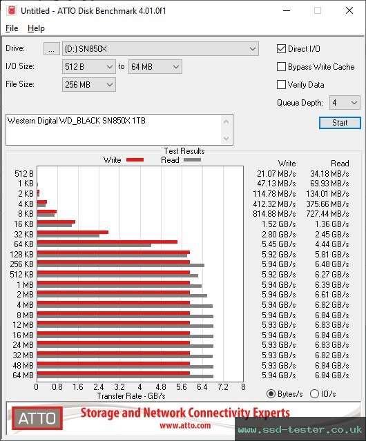Open the Queue Depth dropdown
The width and height of the screenshot is (366, 441).
click(345, 103)
